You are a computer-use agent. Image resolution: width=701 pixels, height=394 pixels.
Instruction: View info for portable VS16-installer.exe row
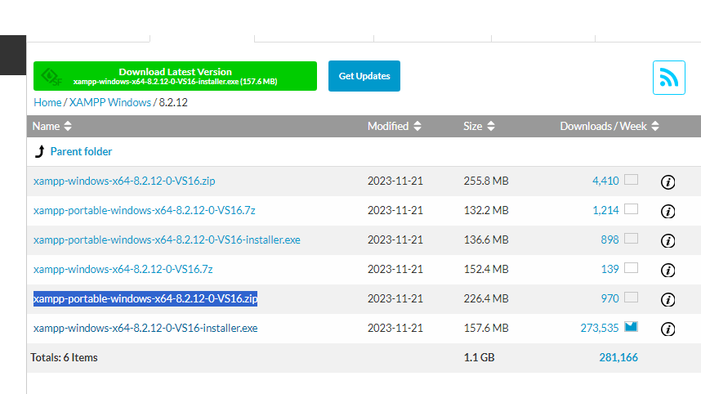[x=668, y=241]
